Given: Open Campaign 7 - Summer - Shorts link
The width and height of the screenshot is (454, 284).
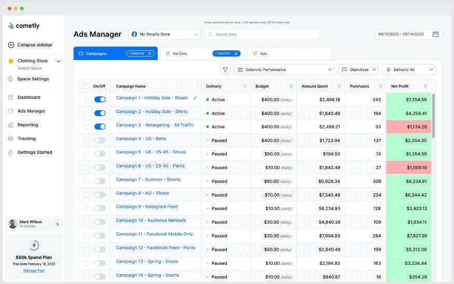Looking at the screenshot, I should (148, 179).
